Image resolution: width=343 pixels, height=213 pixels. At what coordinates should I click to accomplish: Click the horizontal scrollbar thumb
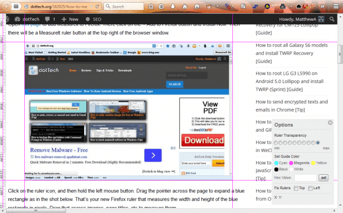pyautogui.click(x=36, y=211)
